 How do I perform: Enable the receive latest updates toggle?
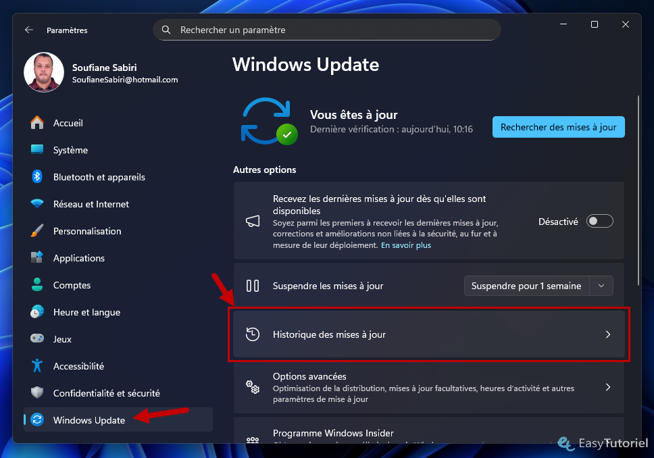[x=599, y=222]
